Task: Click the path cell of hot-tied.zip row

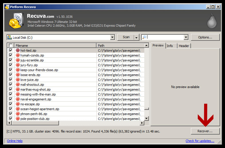Action: click(x=120, y=50)
